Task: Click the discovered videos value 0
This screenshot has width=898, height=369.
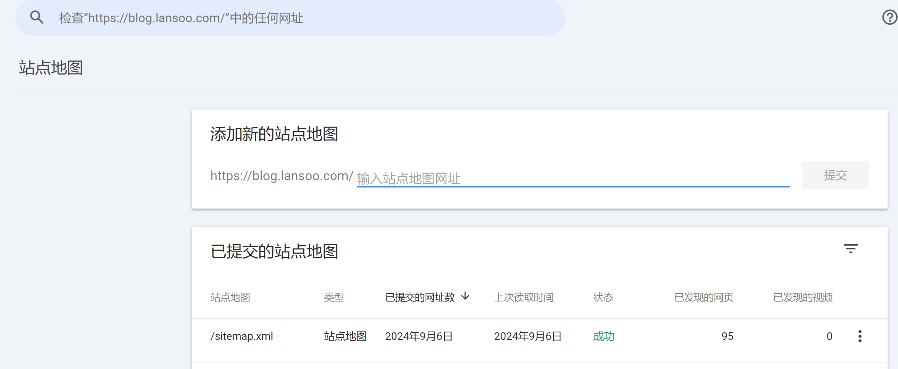Action: (x=829, y=336)
